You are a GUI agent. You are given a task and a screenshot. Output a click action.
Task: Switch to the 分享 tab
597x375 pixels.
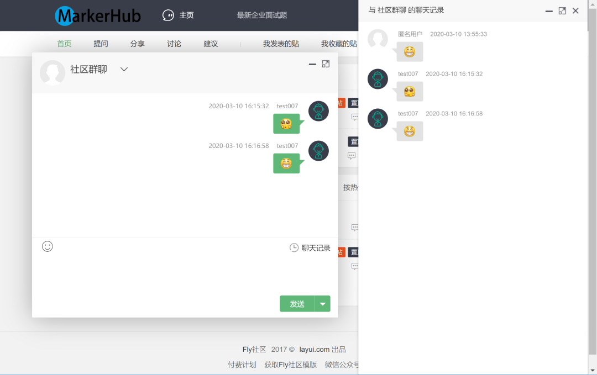click(x=138, y=44)
